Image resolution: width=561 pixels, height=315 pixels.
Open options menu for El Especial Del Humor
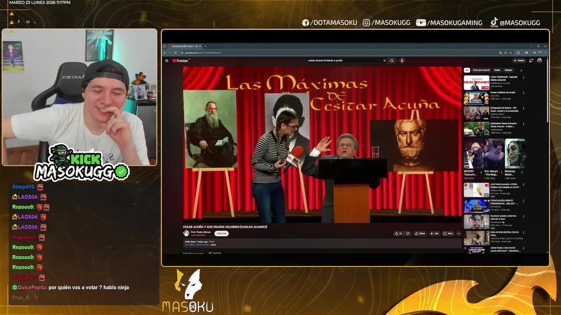pyautogui.click(x=523, y=108)
